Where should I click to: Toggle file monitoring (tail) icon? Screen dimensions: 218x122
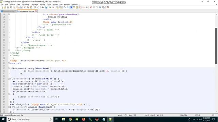[87, 7]
